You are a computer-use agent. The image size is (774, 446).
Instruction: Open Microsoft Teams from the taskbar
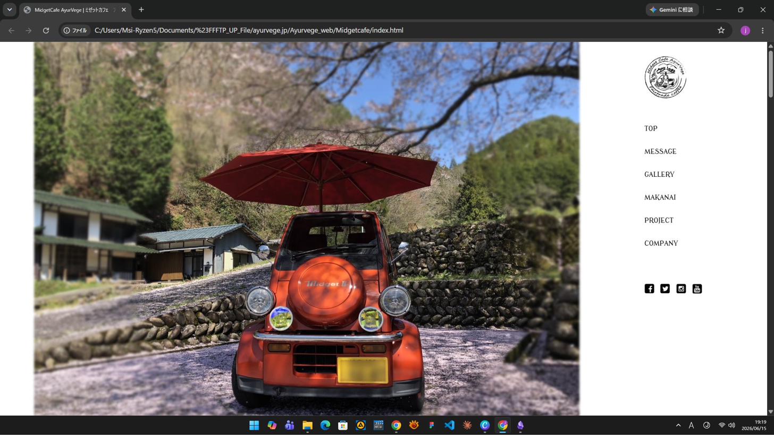pos(289,425)
